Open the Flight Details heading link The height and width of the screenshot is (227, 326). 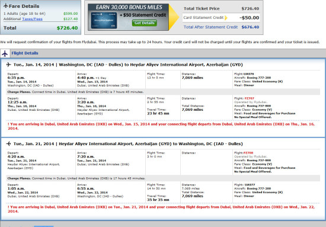coord(25,53)
